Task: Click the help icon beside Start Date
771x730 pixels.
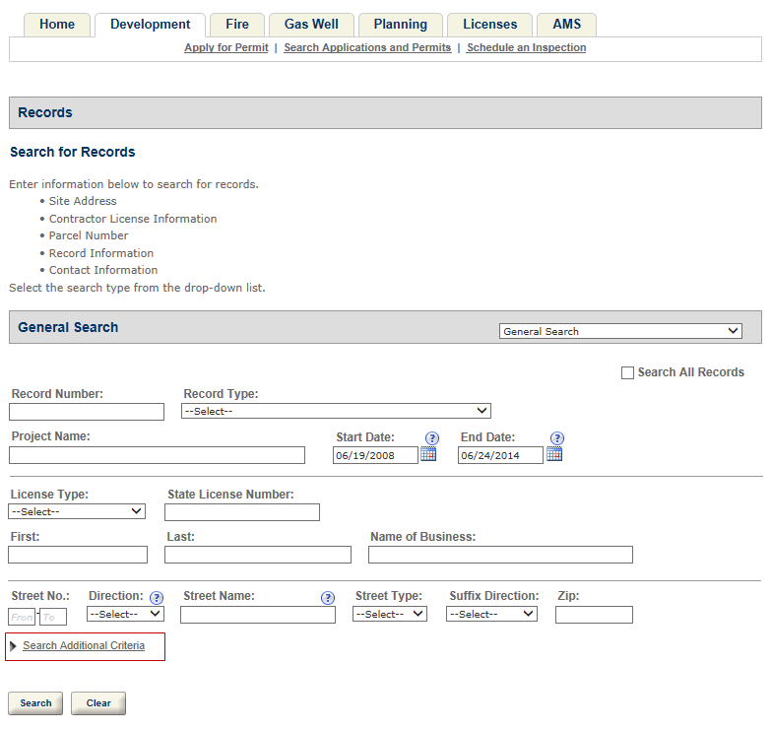Action: (x=431, y=438)
